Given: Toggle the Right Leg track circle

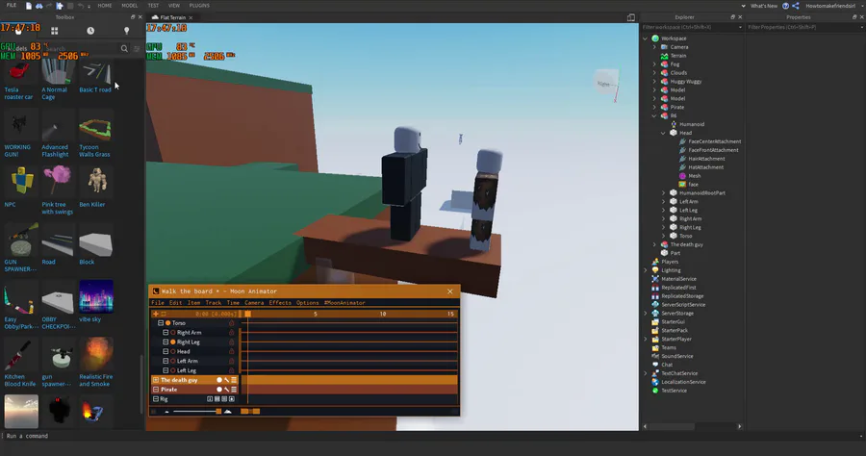Looking at the screenshot, I should pyautogui.click(x=173, y=342).
